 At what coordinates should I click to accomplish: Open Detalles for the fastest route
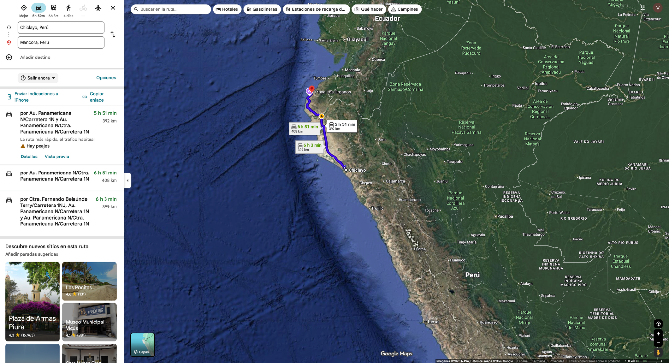pos(29,157)
